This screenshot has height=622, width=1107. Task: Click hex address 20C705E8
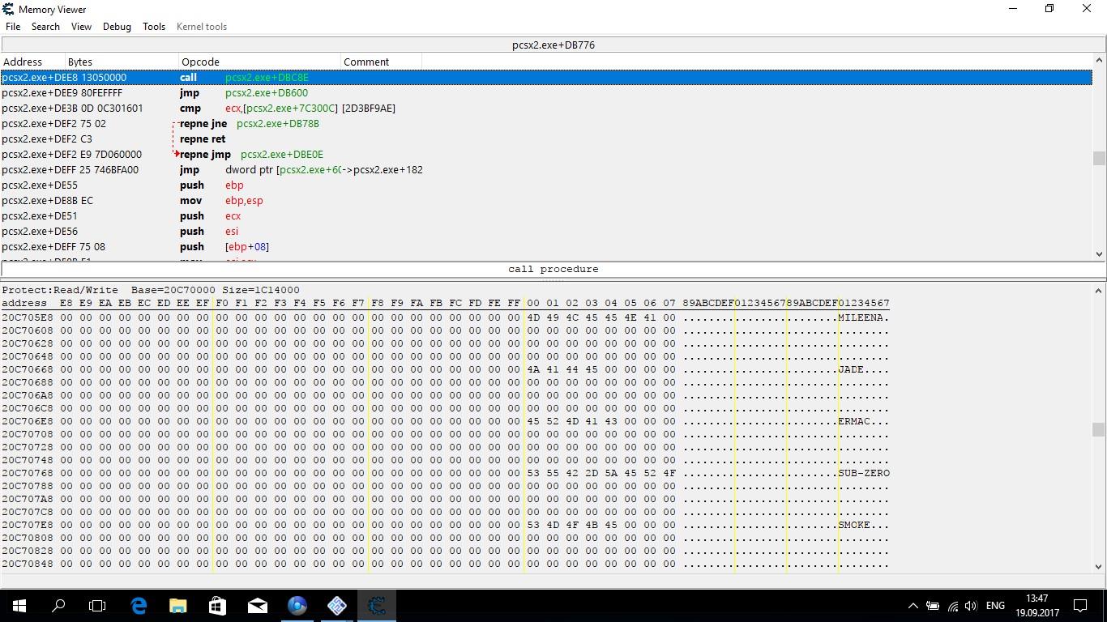coord(28,317)
